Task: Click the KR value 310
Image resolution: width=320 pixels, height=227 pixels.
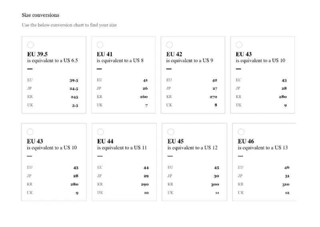Action: click(x=285, y=184)
